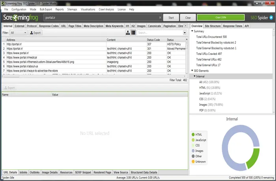The width and height of the screenshot is (276, 181).
Task: Open the View Source tab
Action: (121, 172)
